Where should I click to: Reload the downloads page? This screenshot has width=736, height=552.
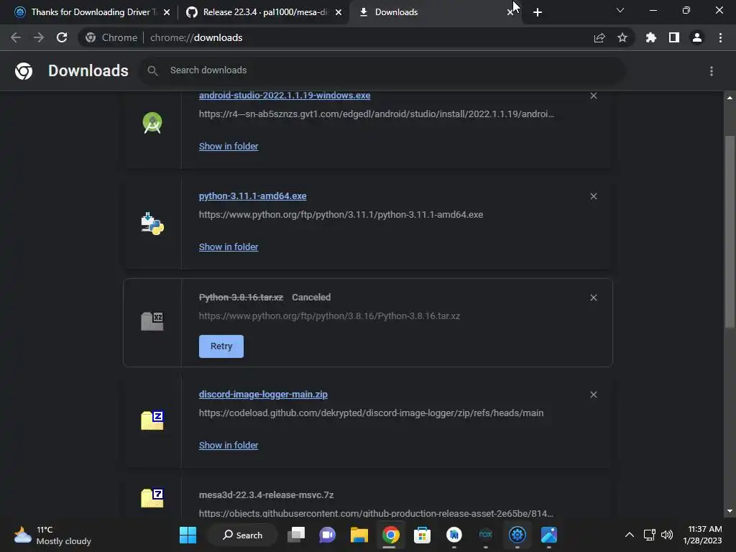click(62, 37)
